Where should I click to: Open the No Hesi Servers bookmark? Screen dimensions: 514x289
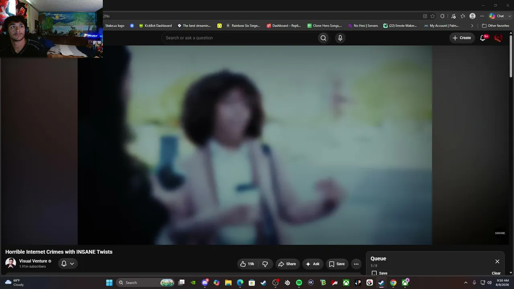coord(363,26)
